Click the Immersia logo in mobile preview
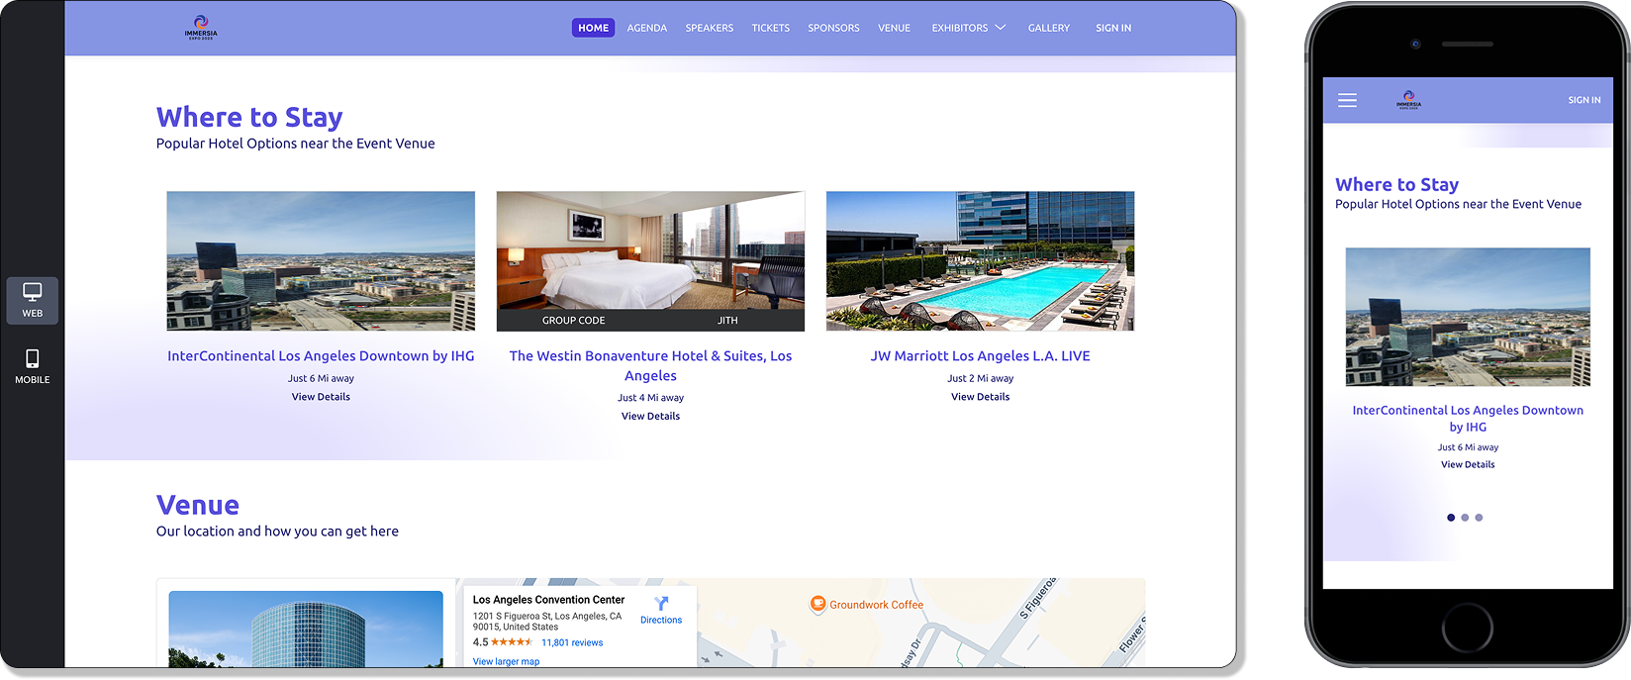The image size is (1631, 680). 1408,100
